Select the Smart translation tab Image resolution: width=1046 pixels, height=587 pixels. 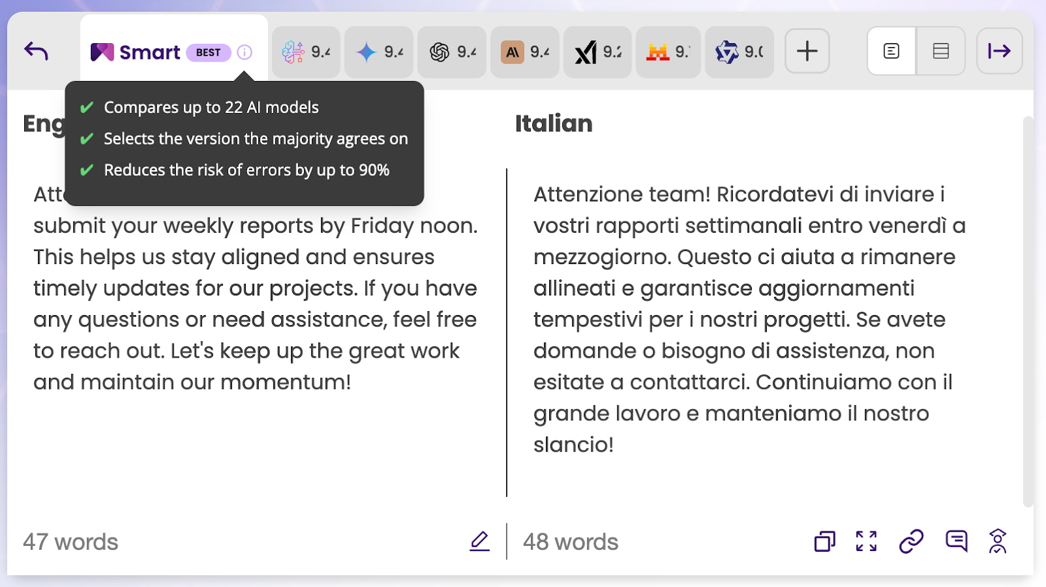coord(149,52)
